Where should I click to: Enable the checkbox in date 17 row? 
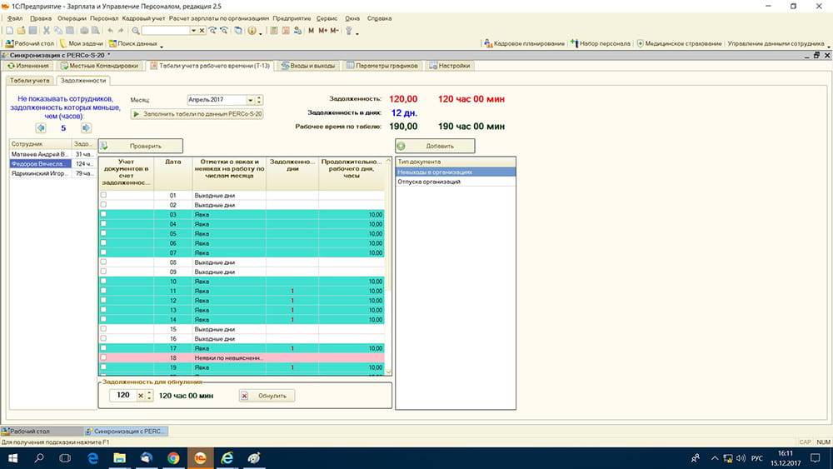(x=103, y=347)
